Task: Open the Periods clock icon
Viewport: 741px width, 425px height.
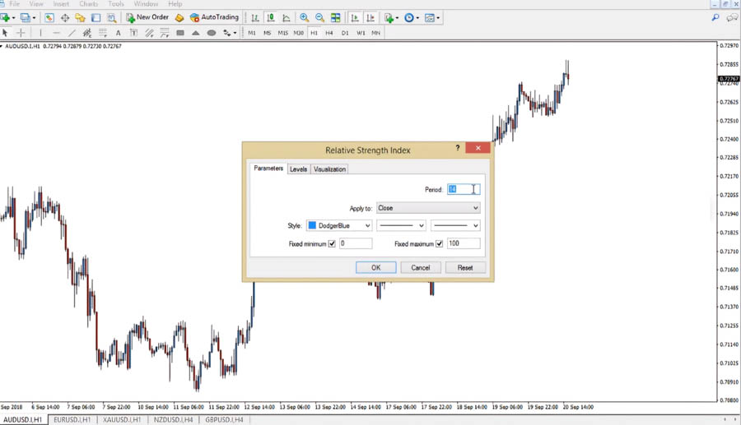Action: point(409,17)
